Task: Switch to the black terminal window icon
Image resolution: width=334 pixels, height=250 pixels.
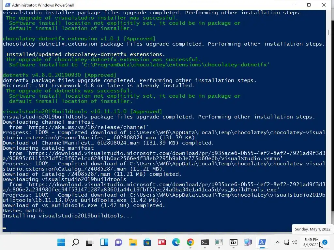Action: pos(205,242)
